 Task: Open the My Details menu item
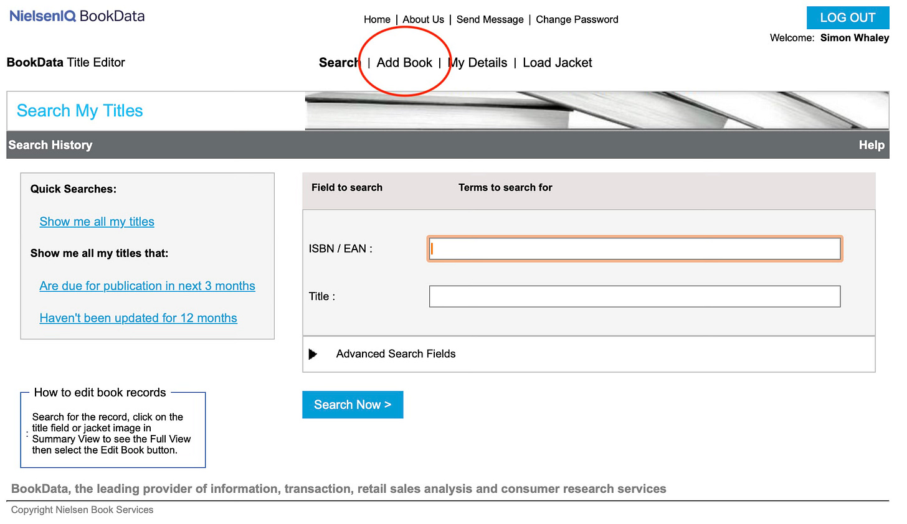[478, 63]
